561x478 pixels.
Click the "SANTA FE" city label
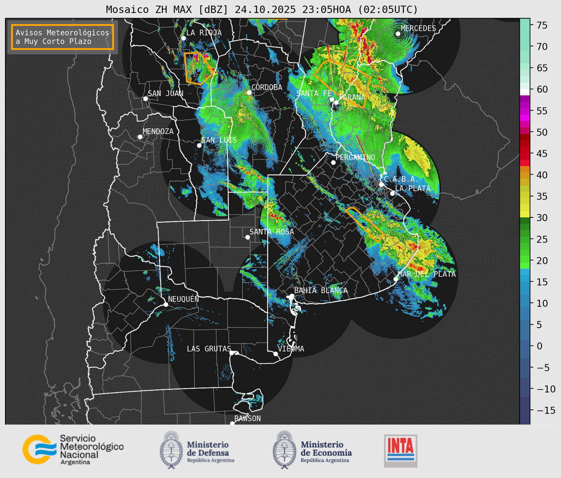click(x=314, y=93)
